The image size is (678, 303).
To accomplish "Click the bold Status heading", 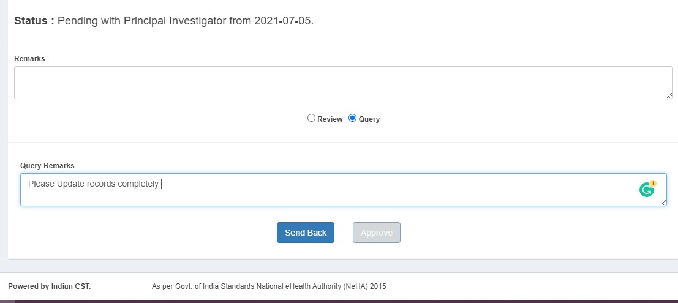I will [34, 21].
